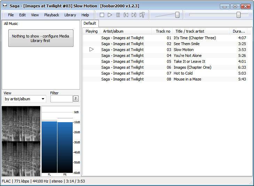
Task: Select track 'It's Time (Chapter Three)'
Action: [x=165, y=38]
